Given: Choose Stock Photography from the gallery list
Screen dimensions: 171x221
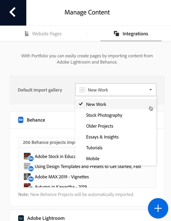Looking at the screenshot, I should (x=104, y=115).
